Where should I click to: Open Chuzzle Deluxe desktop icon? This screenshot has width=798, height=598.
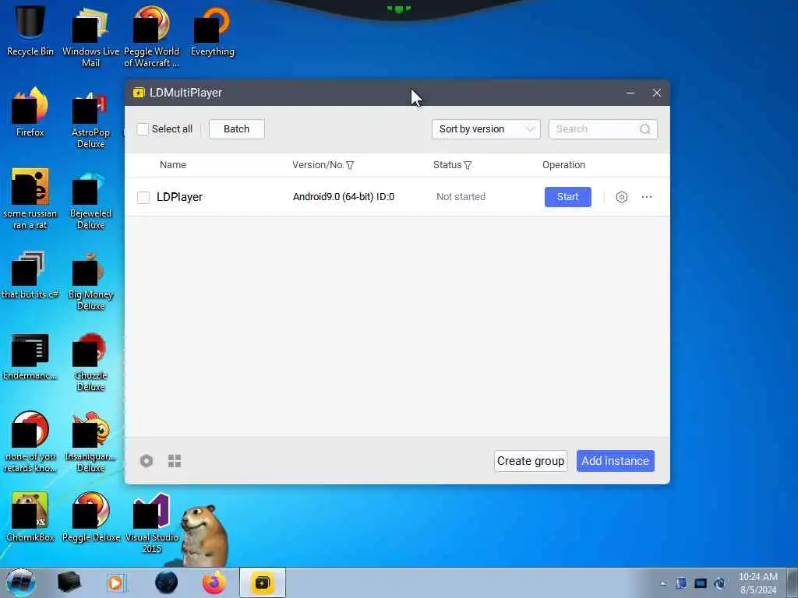90,362
